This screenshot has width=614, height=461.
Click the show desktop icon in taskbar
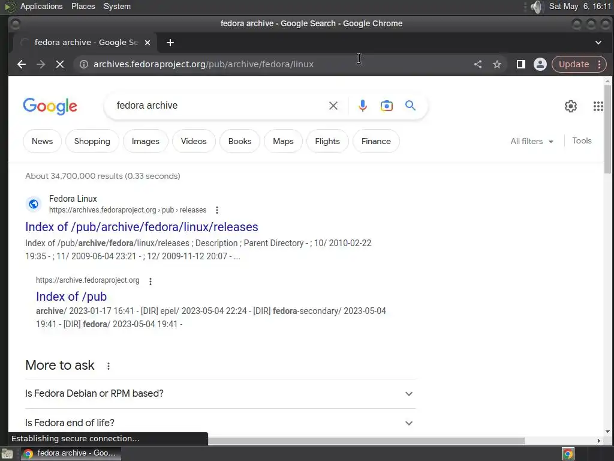[x=7, y=454]
